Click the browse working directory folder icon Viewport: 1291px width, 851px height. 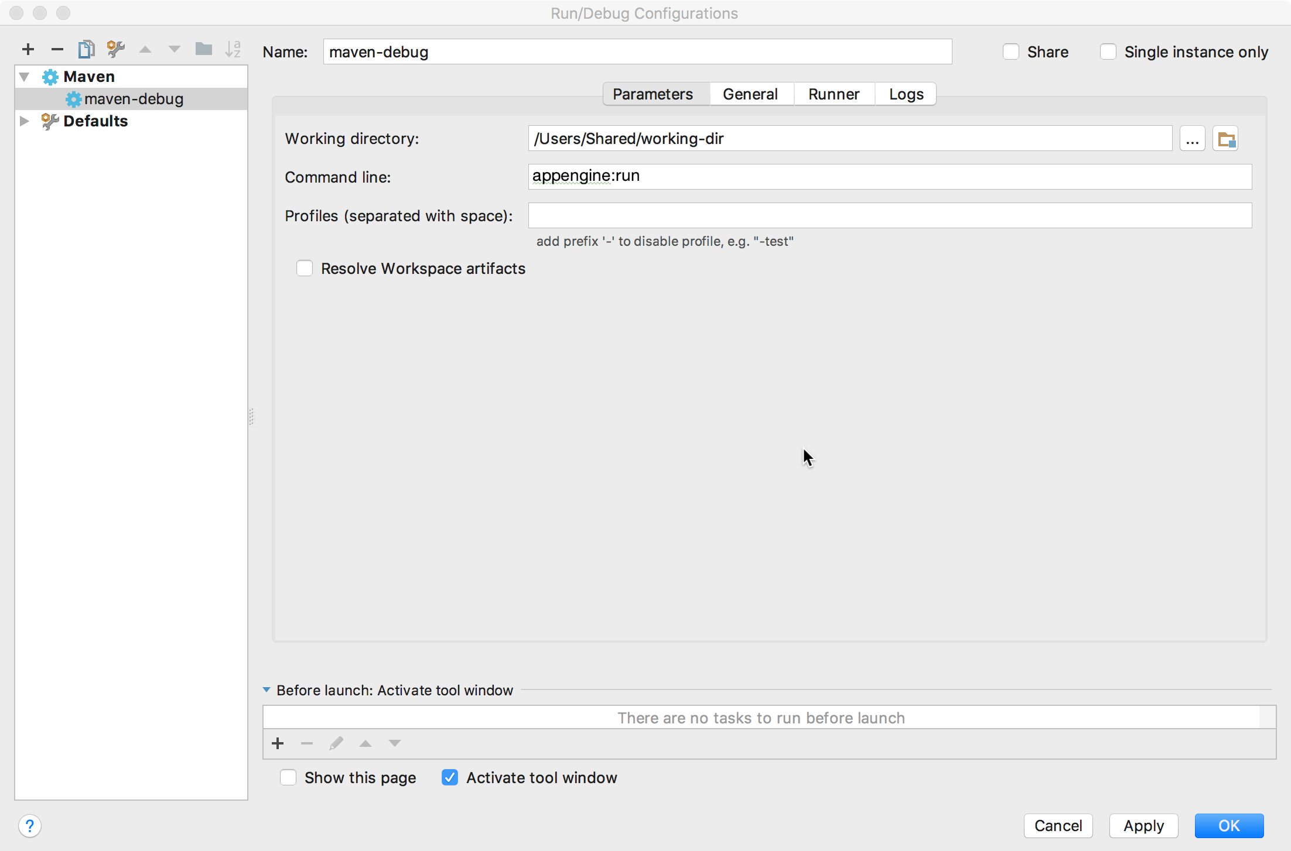[1227, 139]
